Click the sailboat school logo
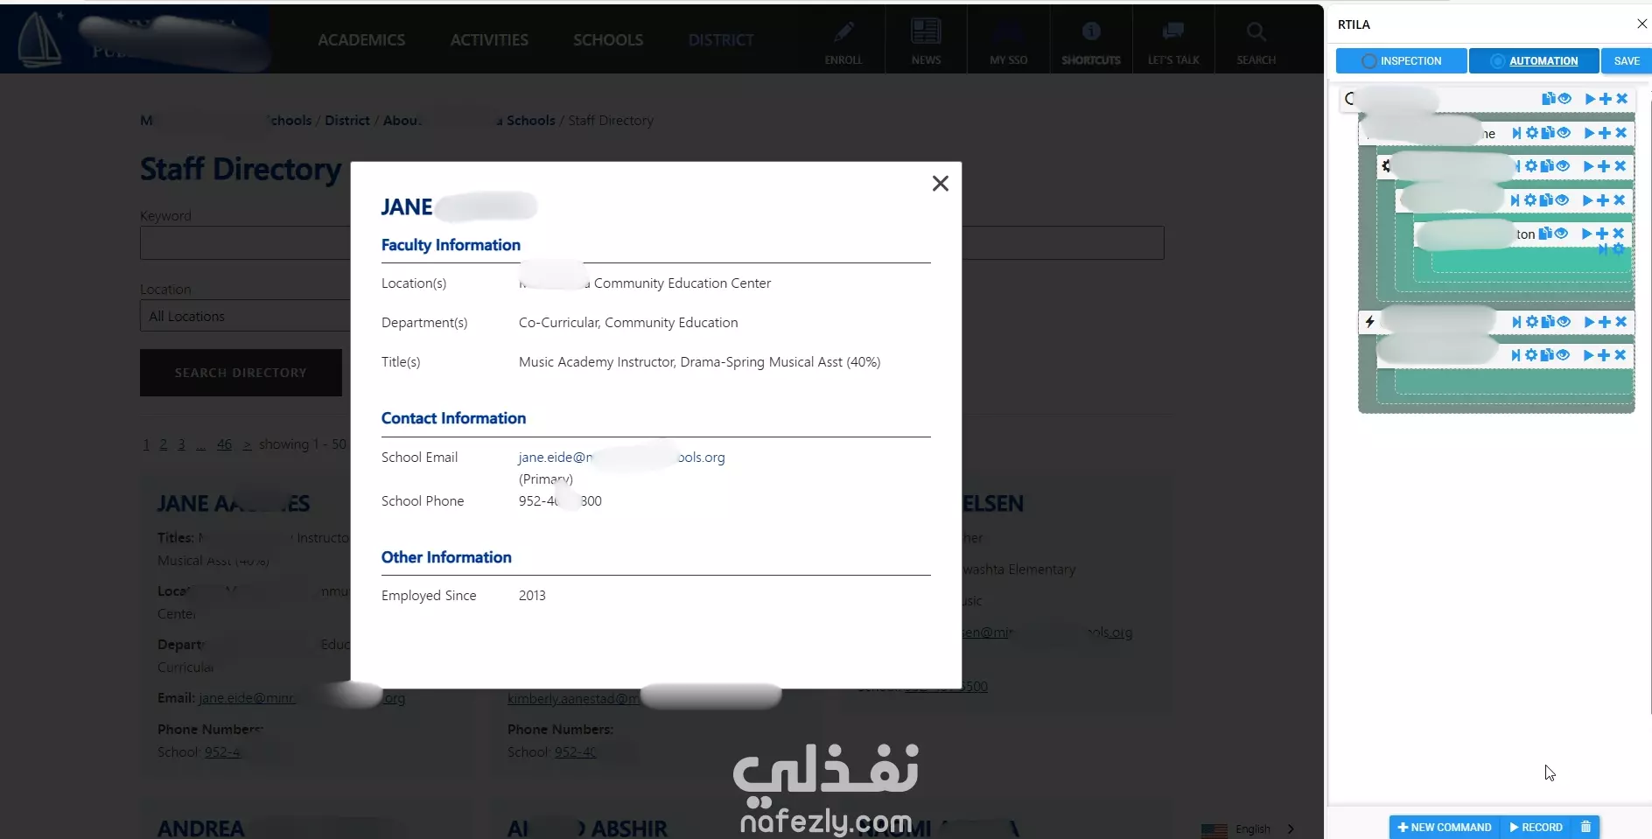 pyautogui.click(x=38, y=39)
